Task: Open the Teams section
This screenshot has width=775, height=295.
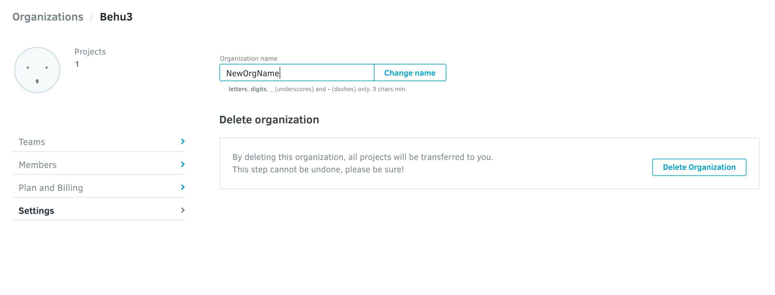Action: [32, 142]
